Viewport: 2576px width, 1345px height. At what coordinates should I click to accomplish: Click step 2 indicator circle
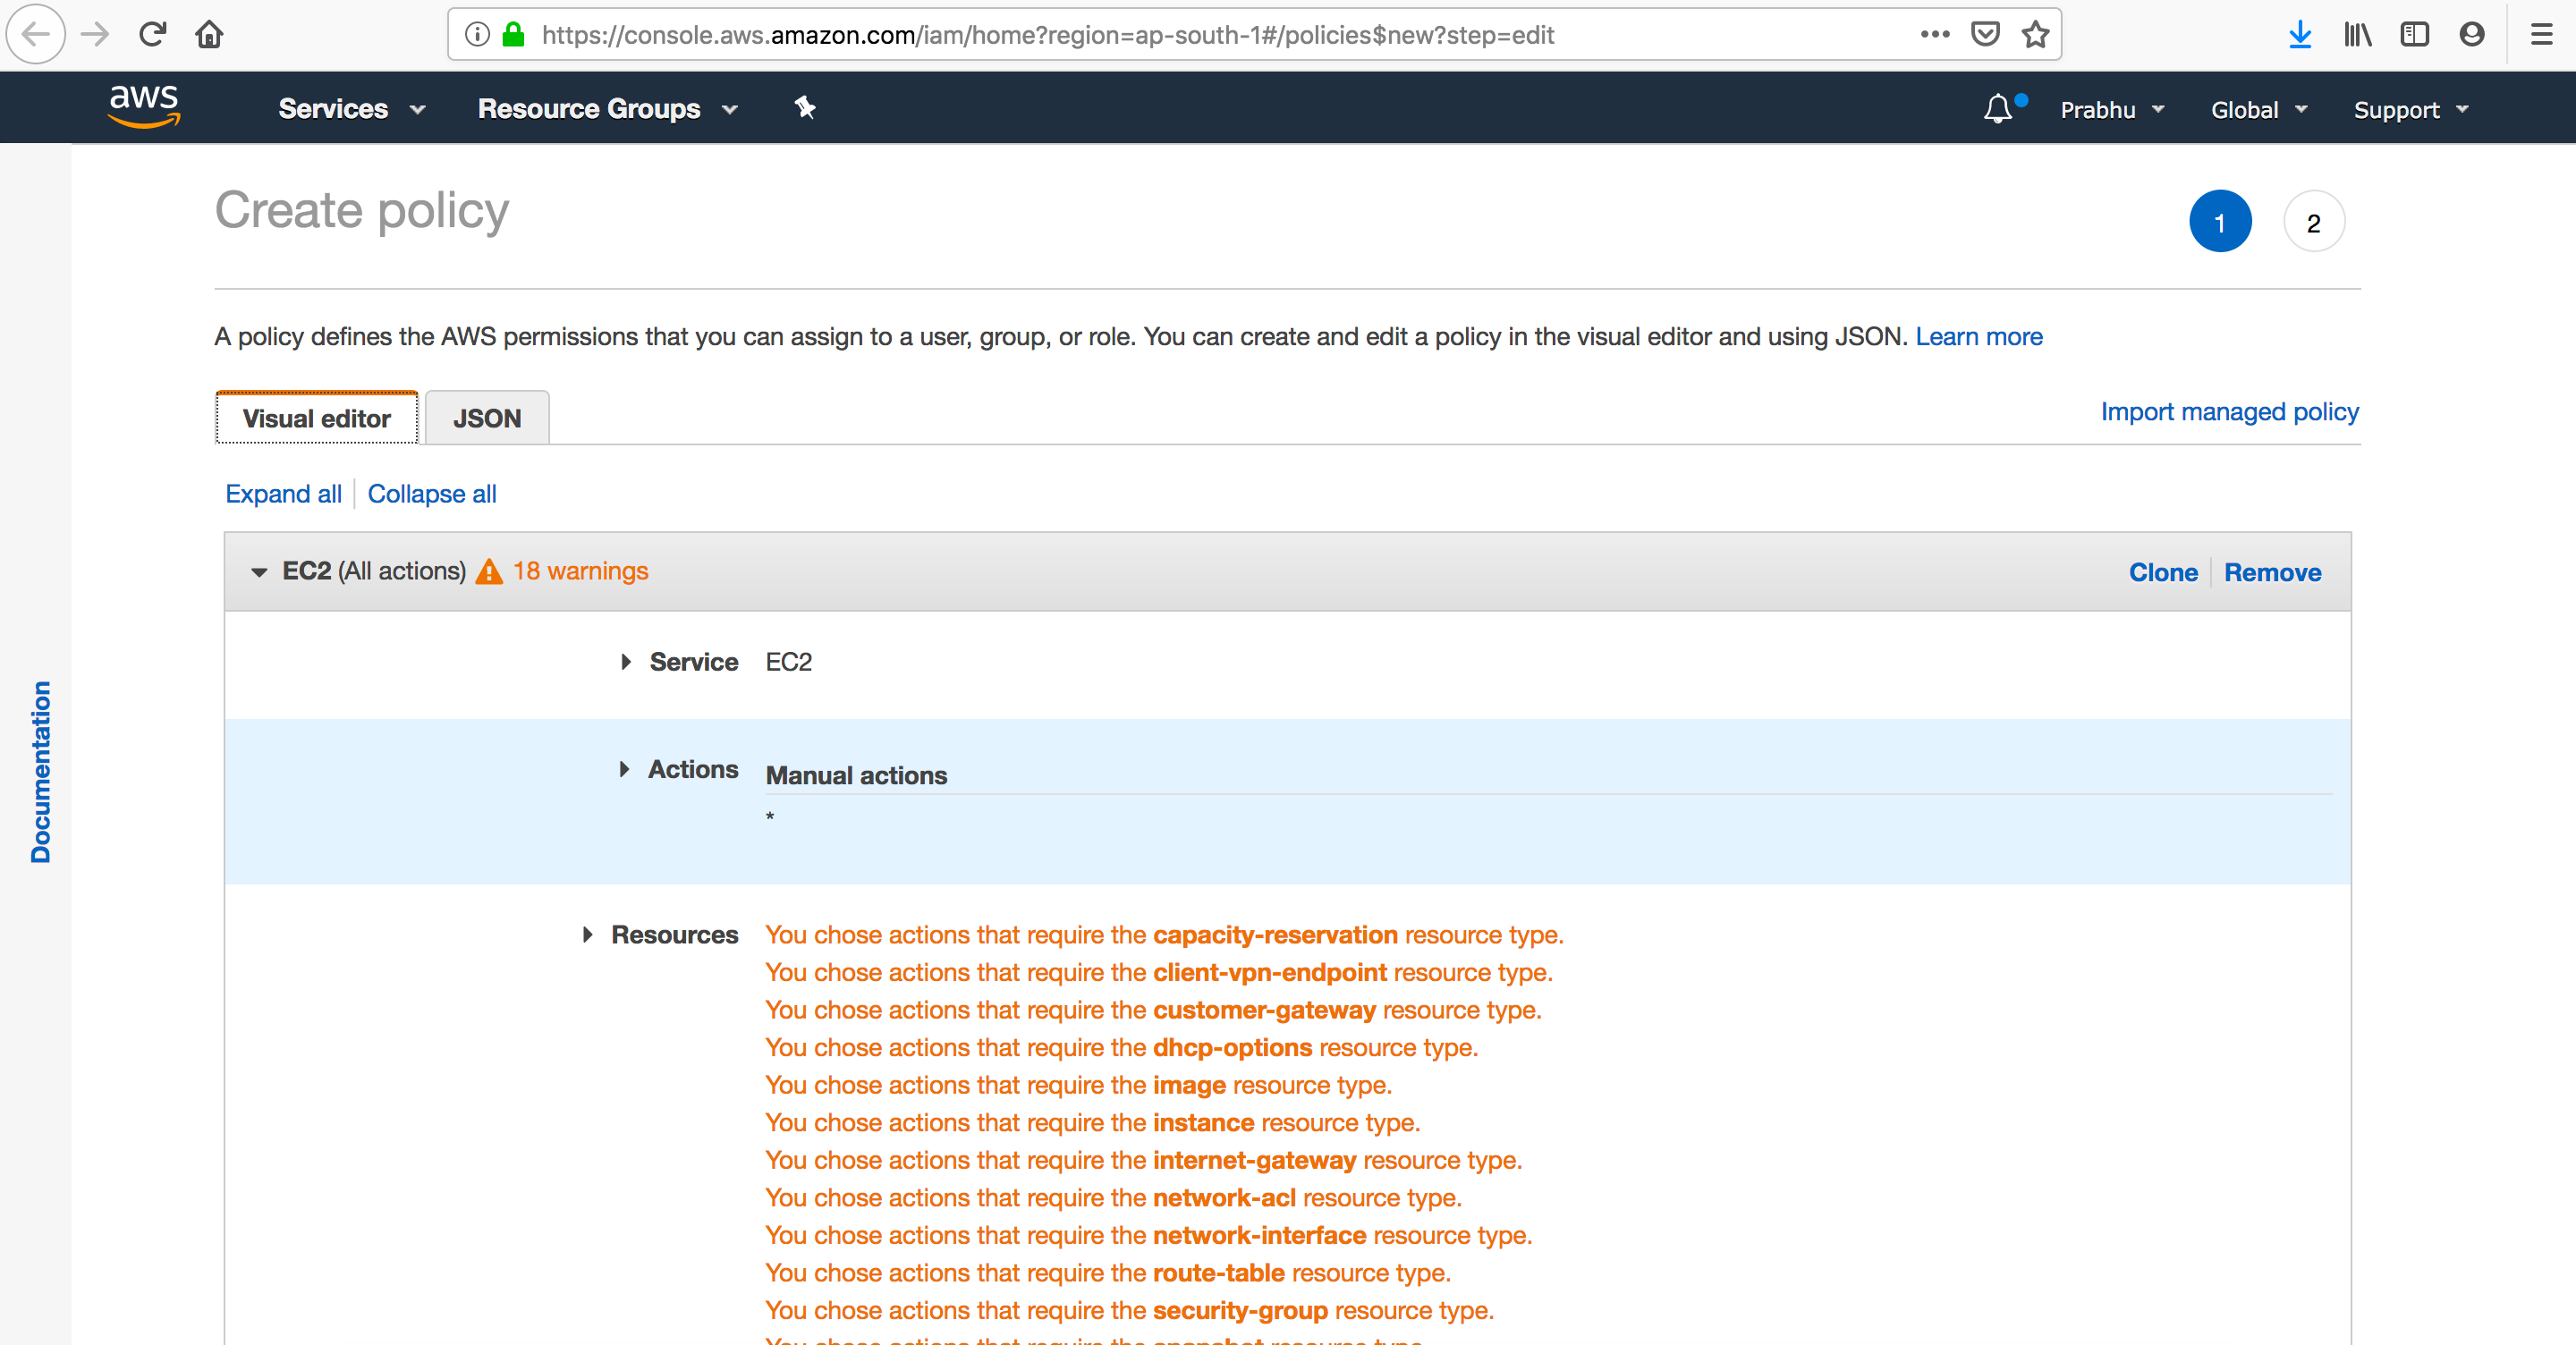tap(2314, 221)
